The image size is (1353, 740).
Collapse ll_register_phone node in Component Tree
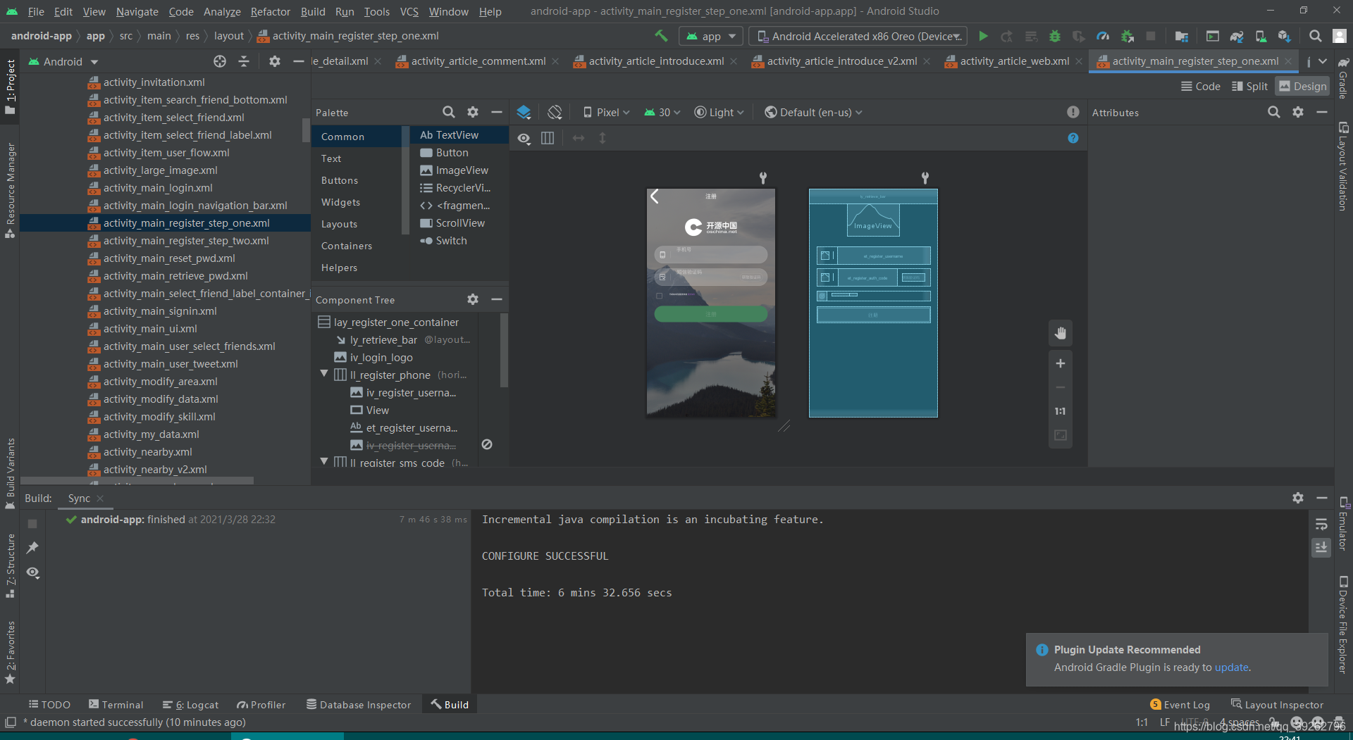[x=324, y=374]
